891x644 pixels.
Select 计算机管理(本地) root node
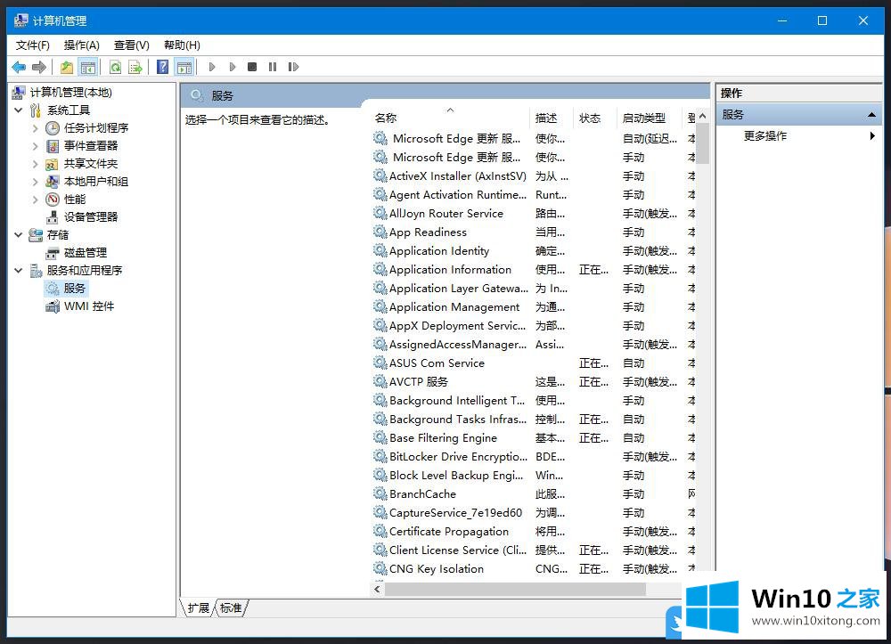70,92
